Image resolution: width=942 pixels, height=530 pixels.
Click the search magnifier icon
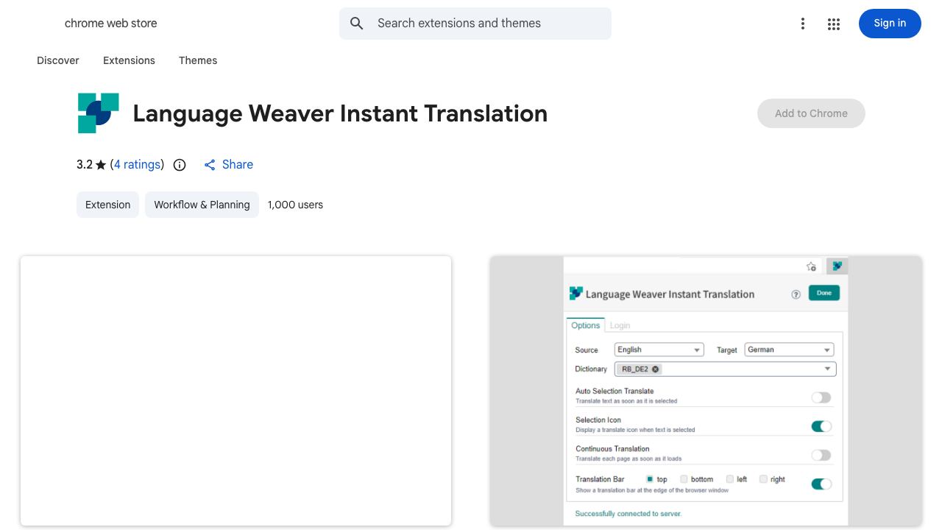click(x=357, y=24)
